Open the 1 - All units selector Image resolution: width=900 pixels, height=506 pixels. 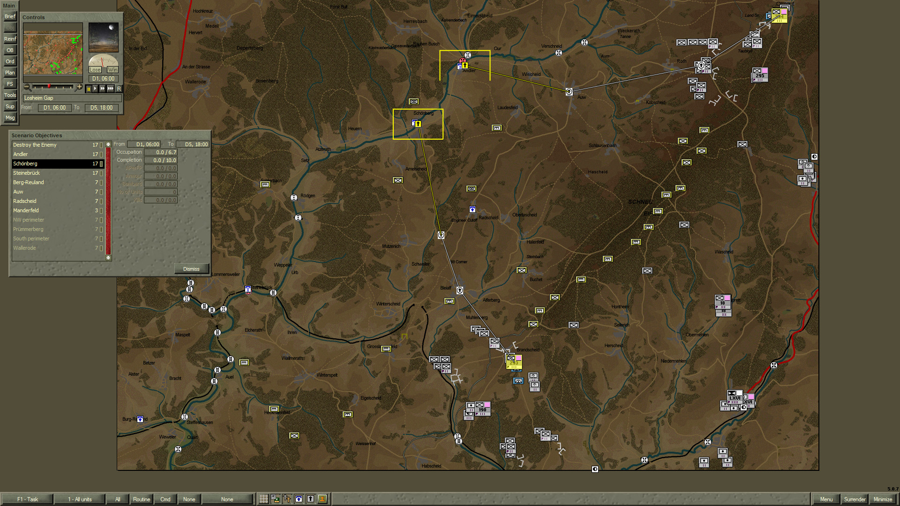point(79,499)
